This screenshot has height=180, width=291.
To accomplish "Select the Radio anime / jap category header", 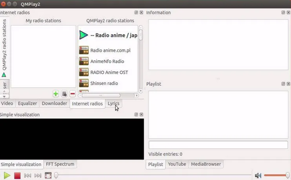I will click(x=108, y=35).
